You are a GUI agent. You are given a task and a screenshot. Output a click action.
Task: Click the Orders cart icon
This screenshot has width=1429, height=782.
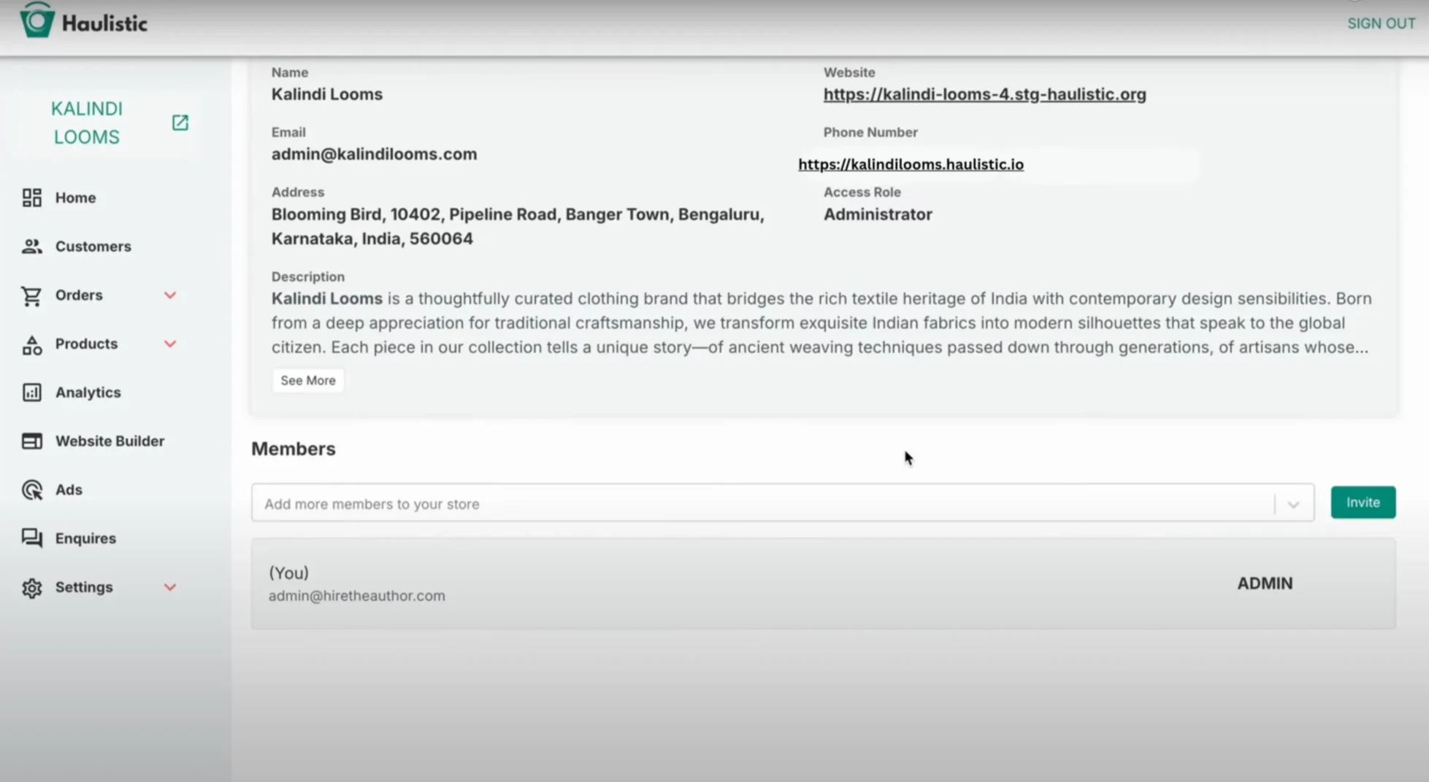tap(31, 295)
